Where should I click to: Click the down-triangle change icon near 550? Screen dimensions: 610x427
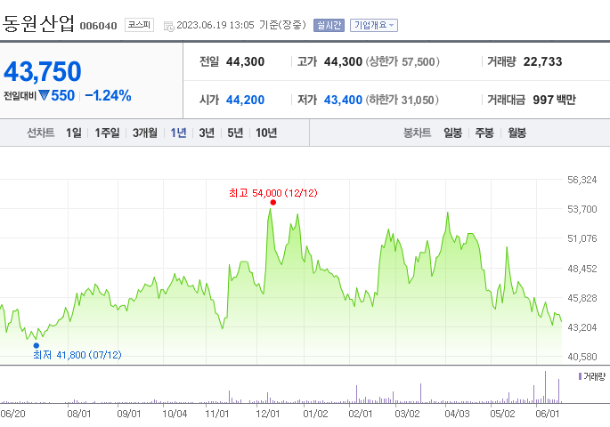click(44, 95)
